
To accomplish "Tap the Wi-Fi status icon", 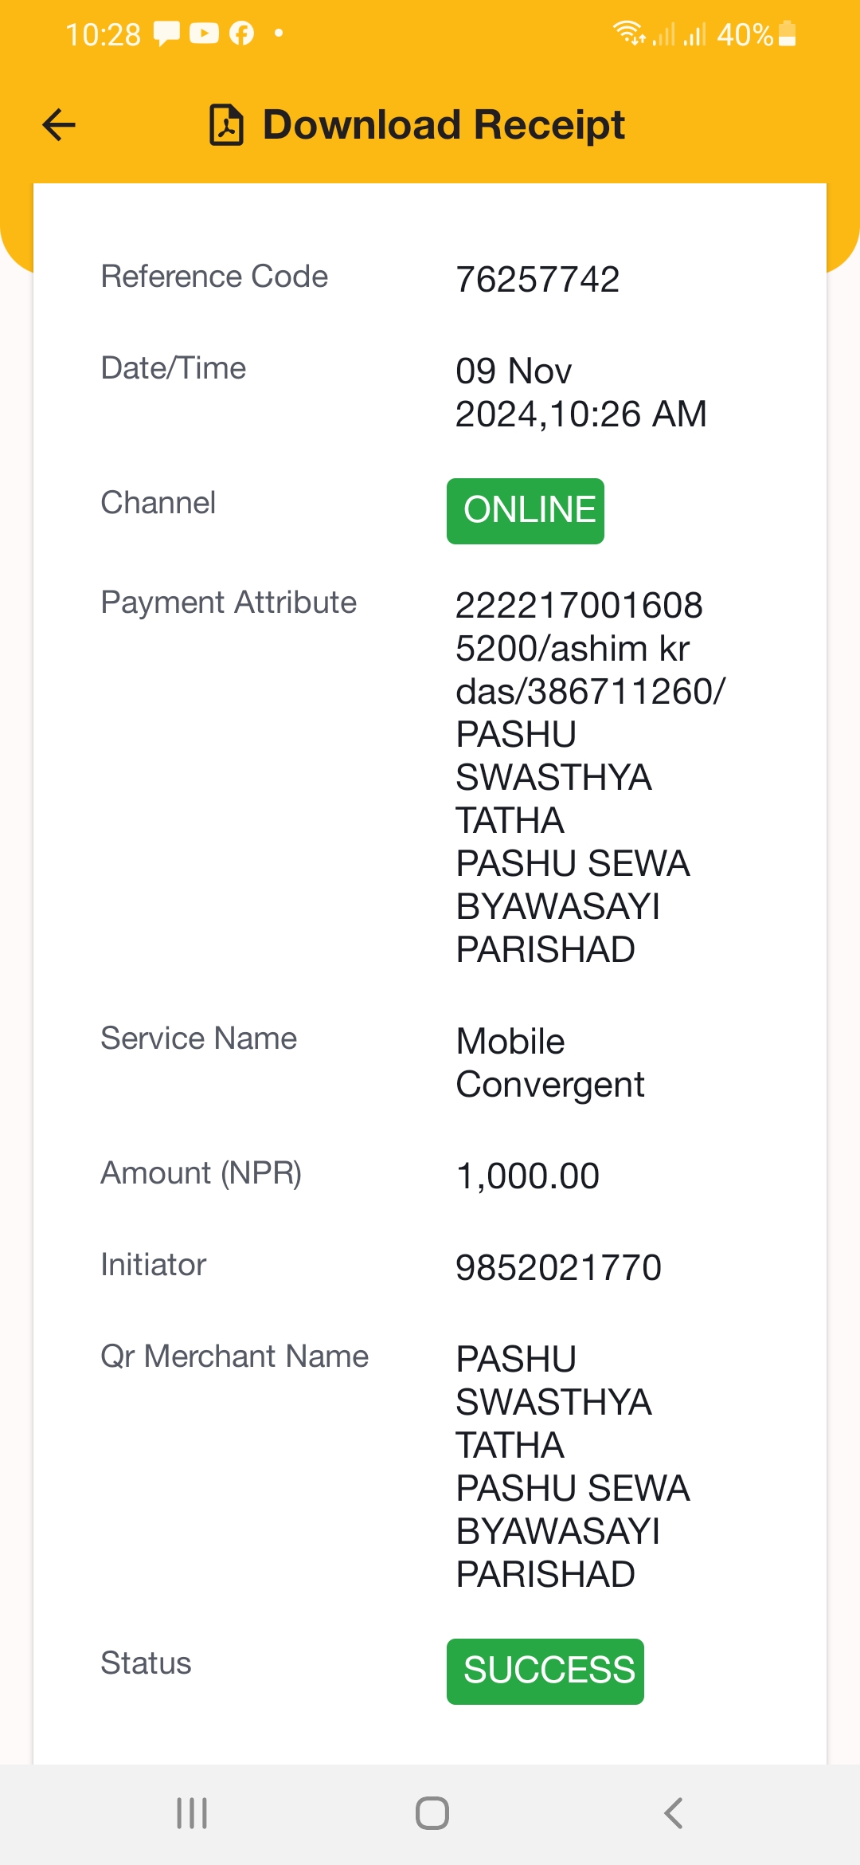I will (629, 33).
